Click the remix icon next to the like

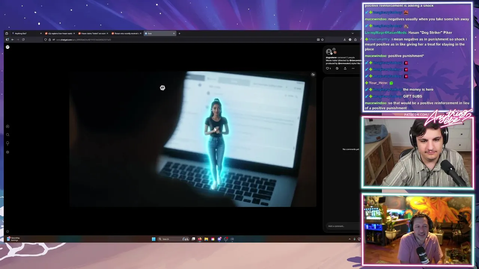click(337, 68)
